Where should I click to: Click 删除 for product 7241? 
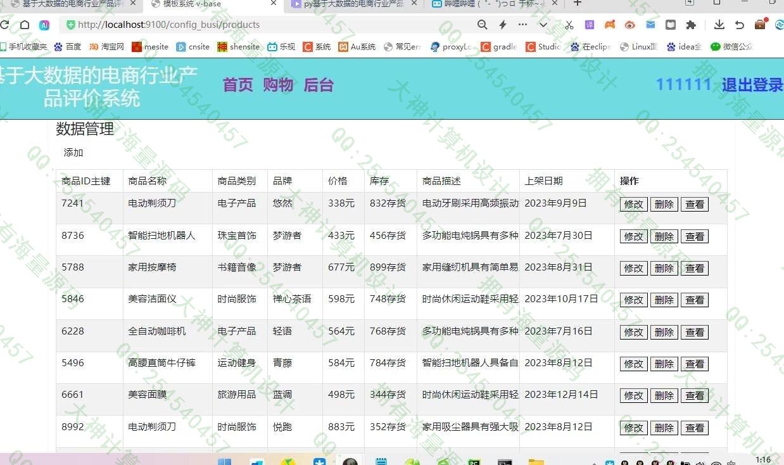click(x=664, y=204)
